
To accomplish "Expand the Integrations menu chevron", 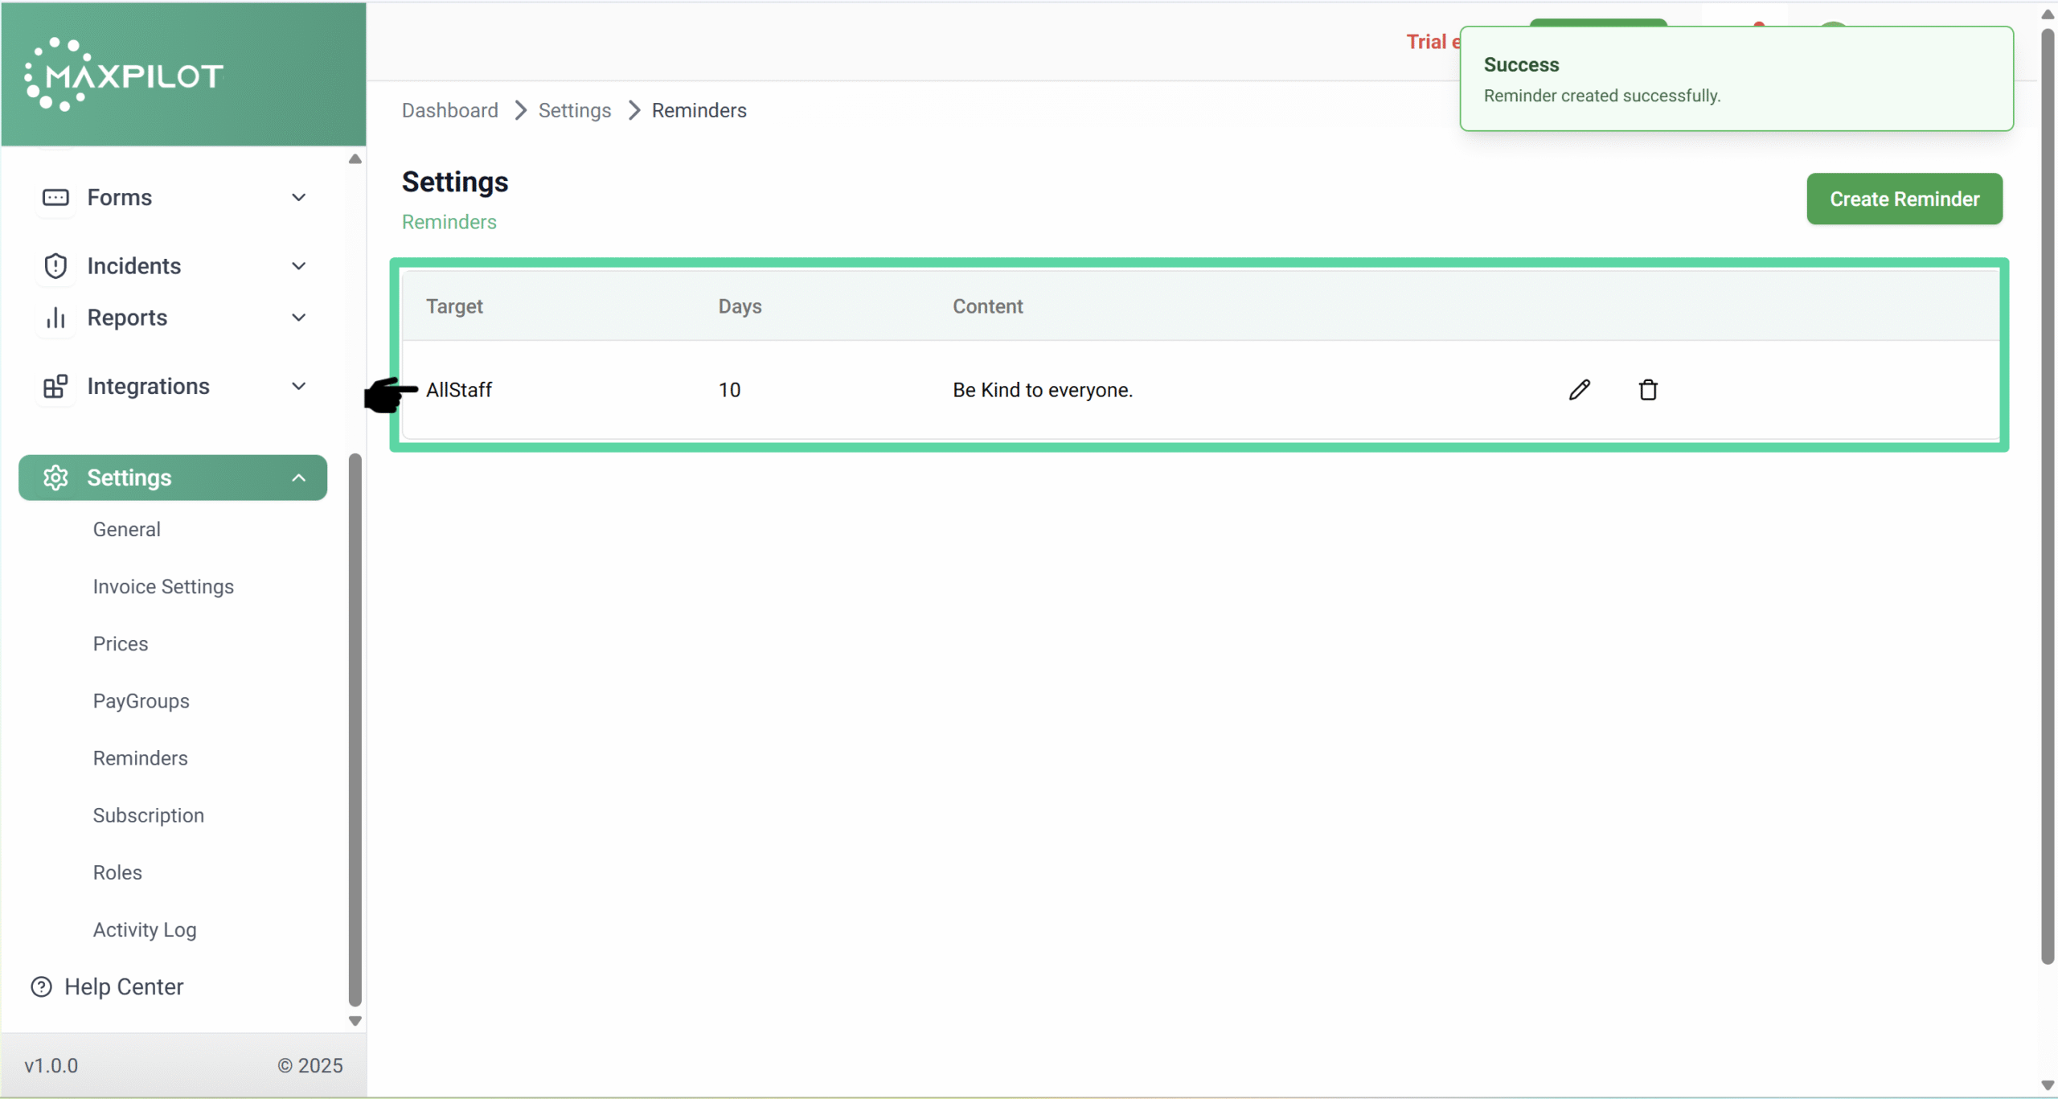I will pos(298,387).
